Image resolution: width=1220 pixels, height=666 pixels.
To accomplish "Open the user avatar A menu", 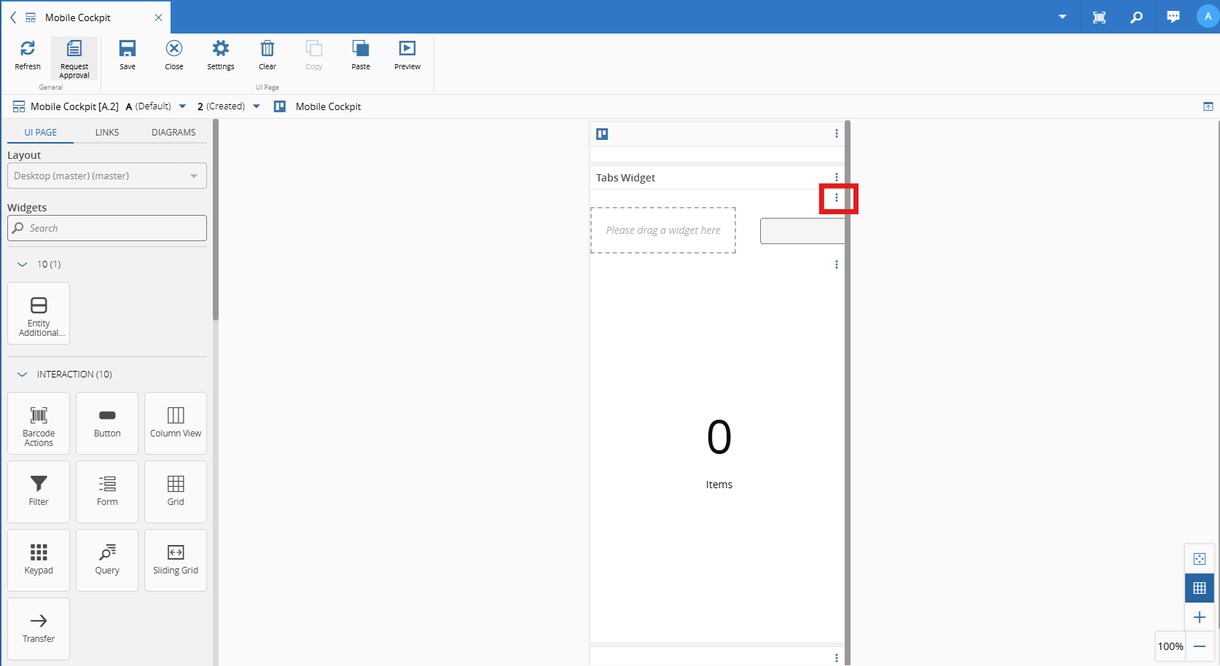I will point(1208,17).
